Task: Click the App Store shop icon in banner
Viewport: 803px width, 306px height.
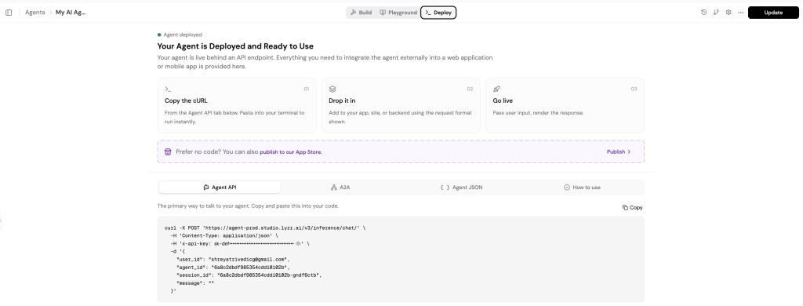Action: pos(168,151)
